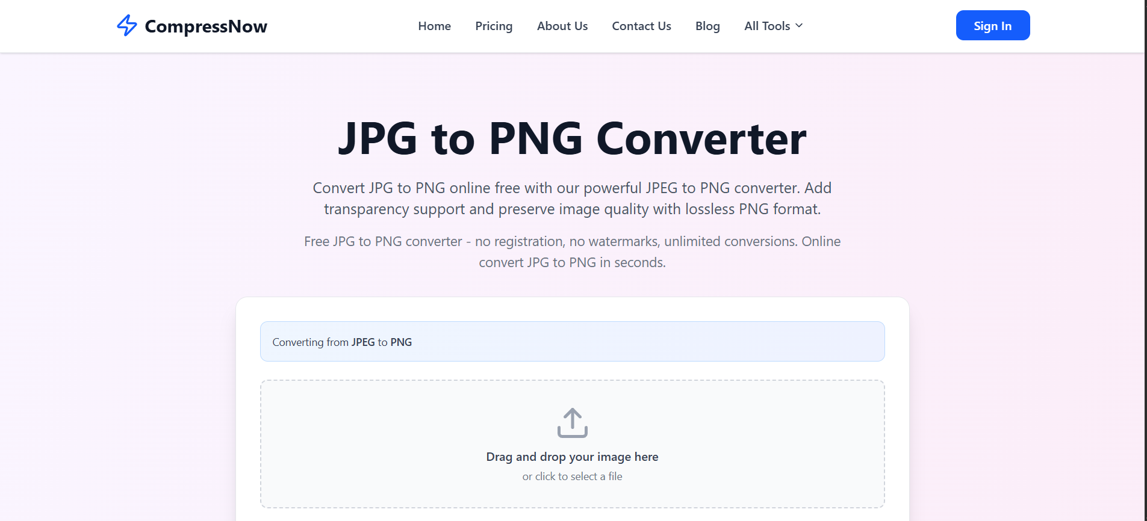Open the Contact Us page
1147x521 pixels.
[x=641, y=26]
